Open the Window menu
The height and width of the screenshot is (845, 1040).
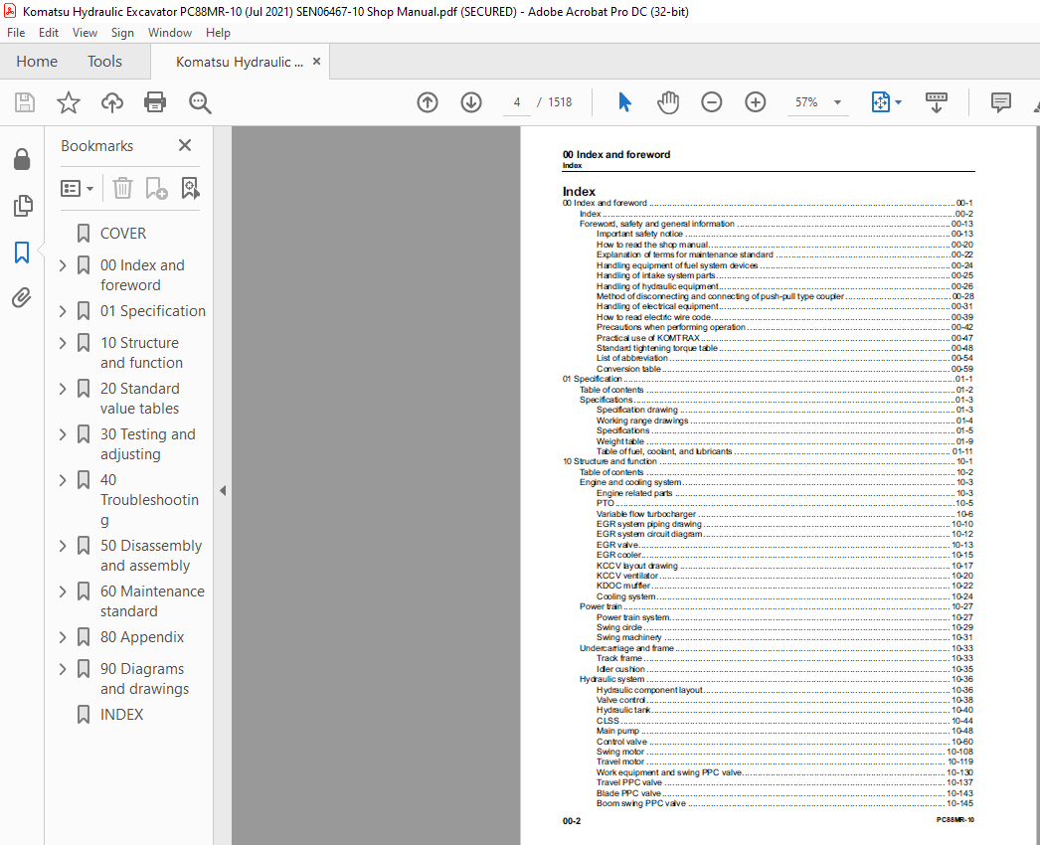[170, 33]
